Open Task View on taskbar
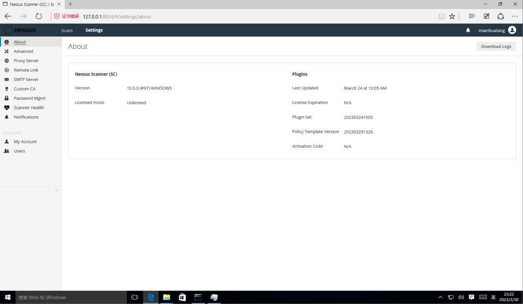Screen dimensions: 523x304 coord(135,297)
